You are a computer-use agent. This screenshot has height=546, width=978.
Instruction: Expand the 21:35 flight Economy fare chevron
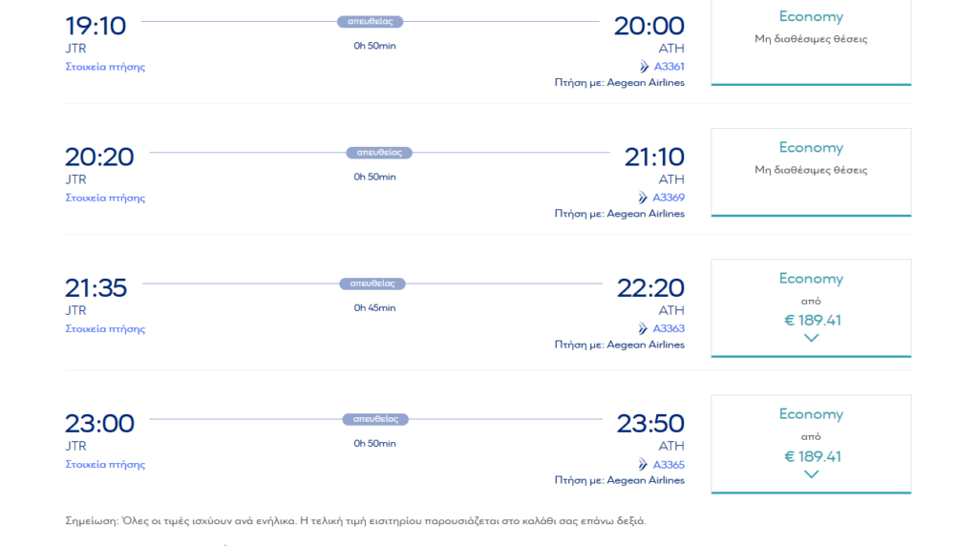click(811, 338)
